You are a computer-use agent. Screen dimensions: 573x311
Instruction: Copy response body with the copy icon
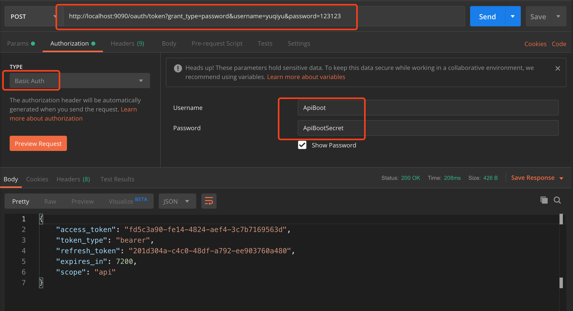pos(544,200)
